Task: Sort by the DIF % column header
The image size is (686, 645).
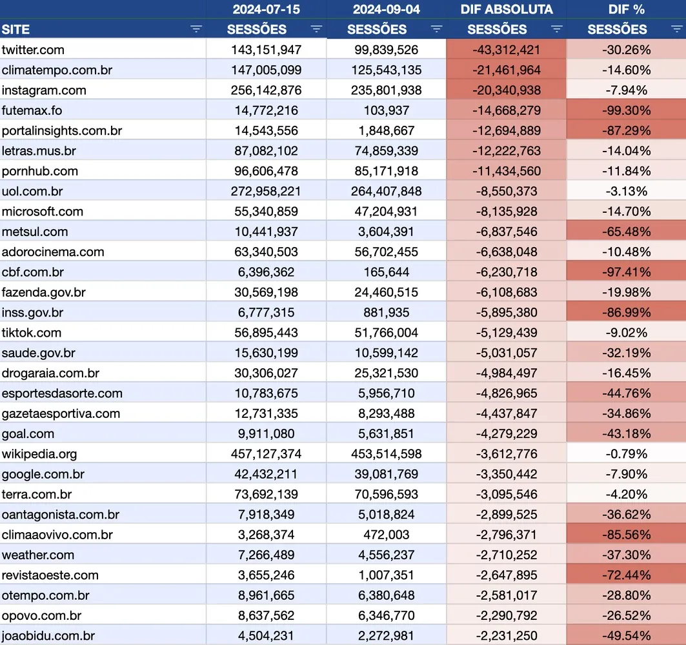Action: click(626, 9)
